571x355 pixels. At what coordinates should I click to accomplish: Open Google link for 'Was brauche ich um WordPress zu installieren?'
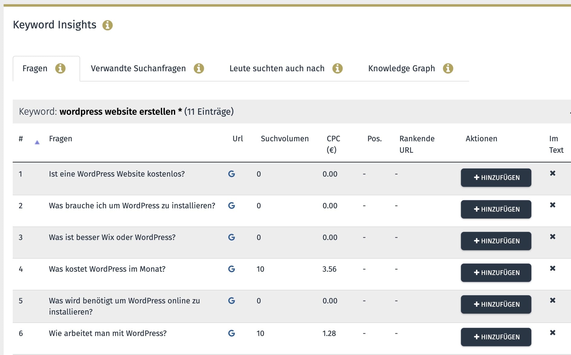[x=231, y=206]
